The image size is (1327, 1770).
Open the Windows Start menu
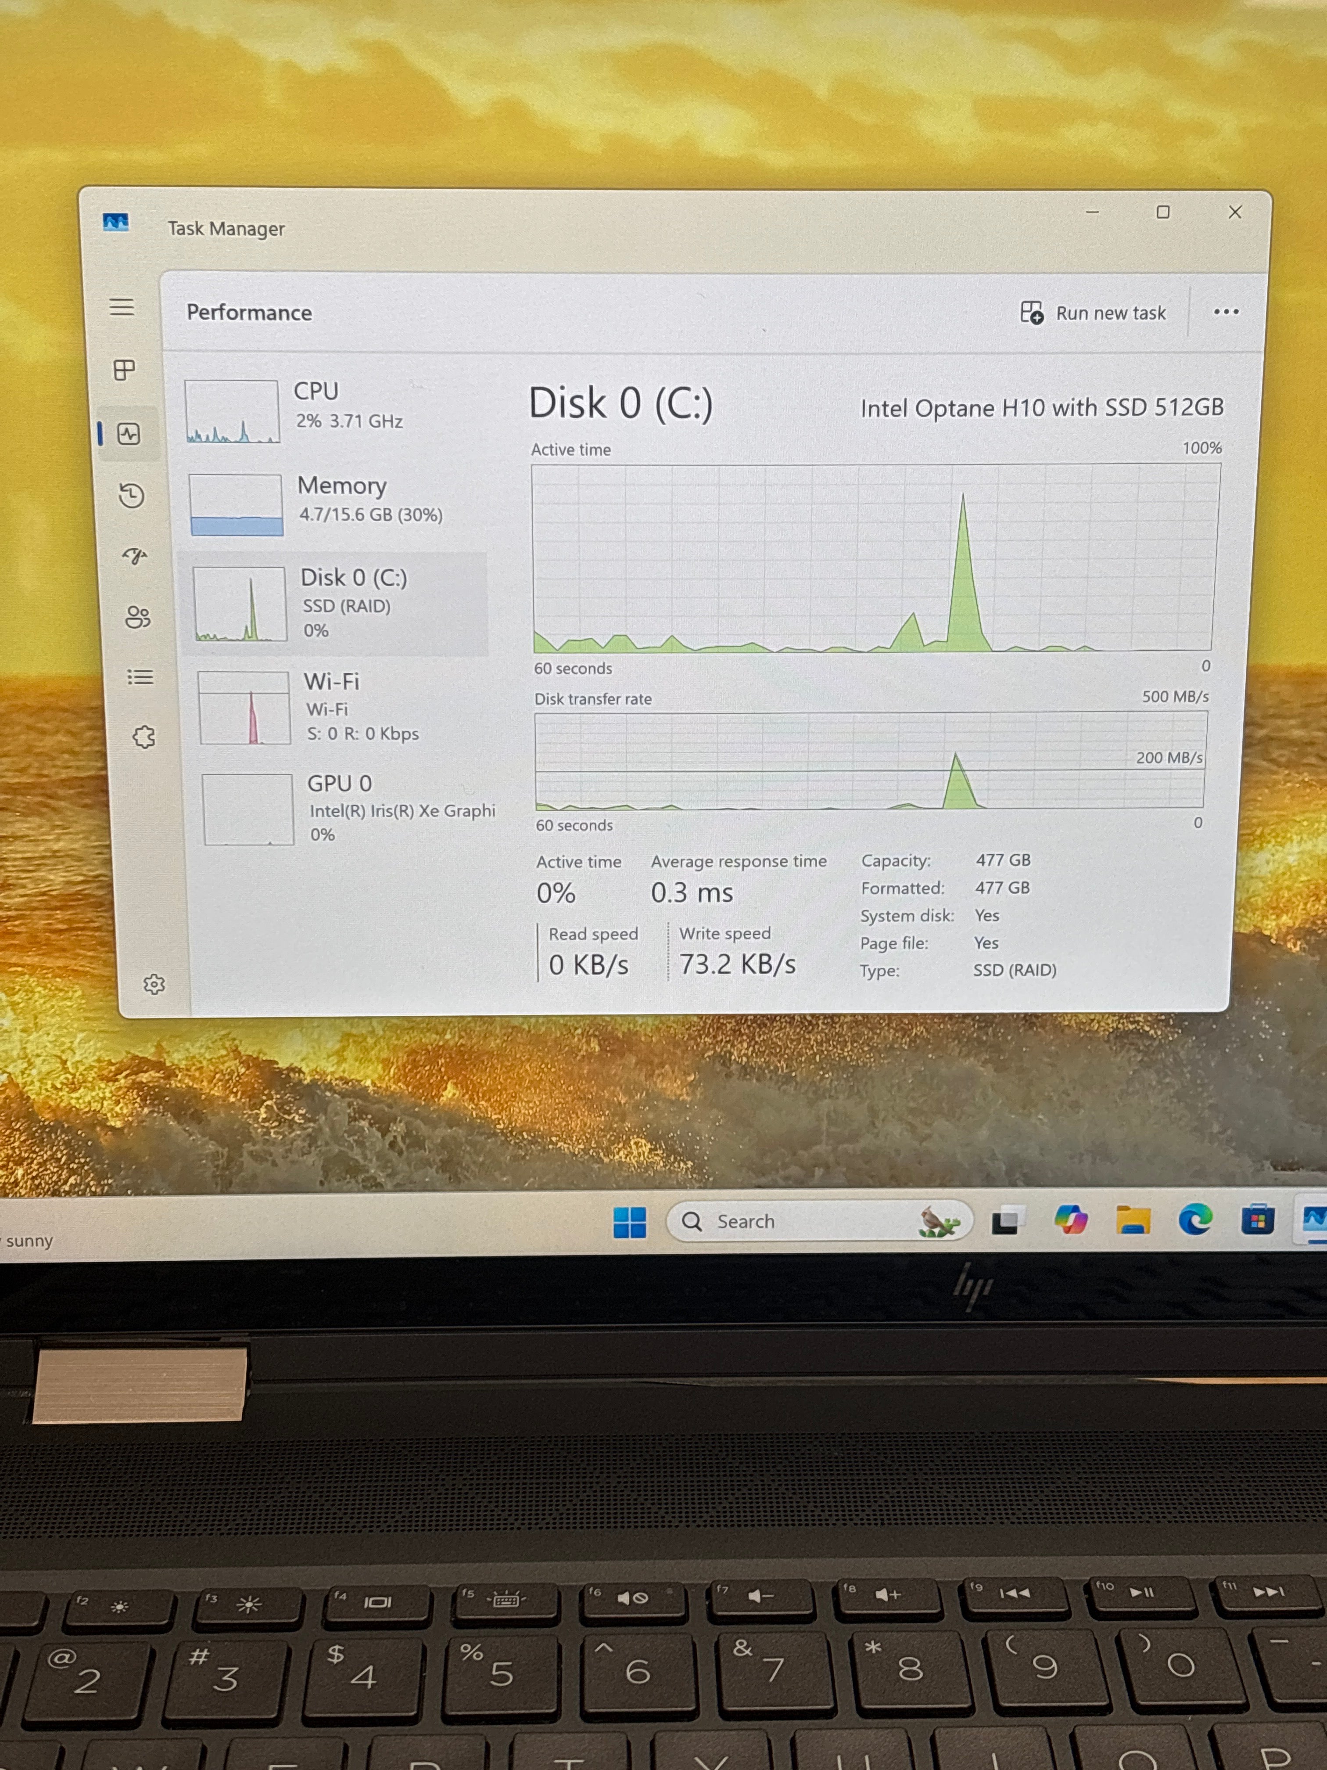(630, 1222)
